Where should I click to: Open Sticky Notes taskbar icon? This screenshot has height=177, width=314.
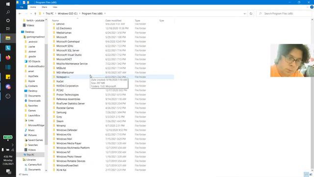tap(8, 77)
